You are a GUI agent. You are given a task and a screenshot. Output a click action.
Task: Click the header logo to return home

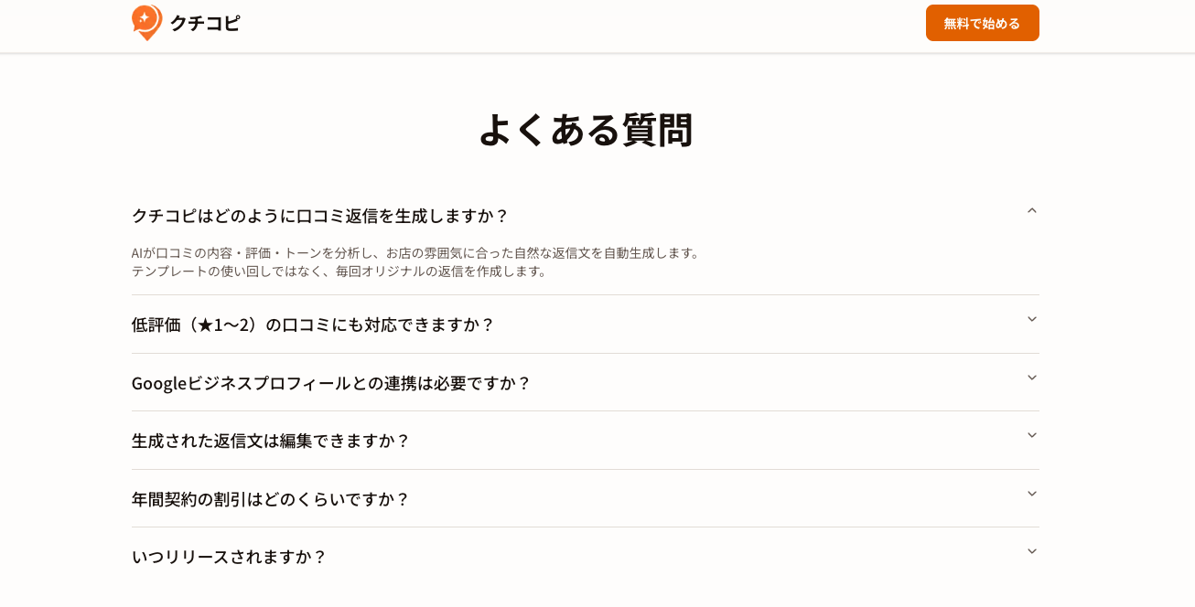pos(186,23)
